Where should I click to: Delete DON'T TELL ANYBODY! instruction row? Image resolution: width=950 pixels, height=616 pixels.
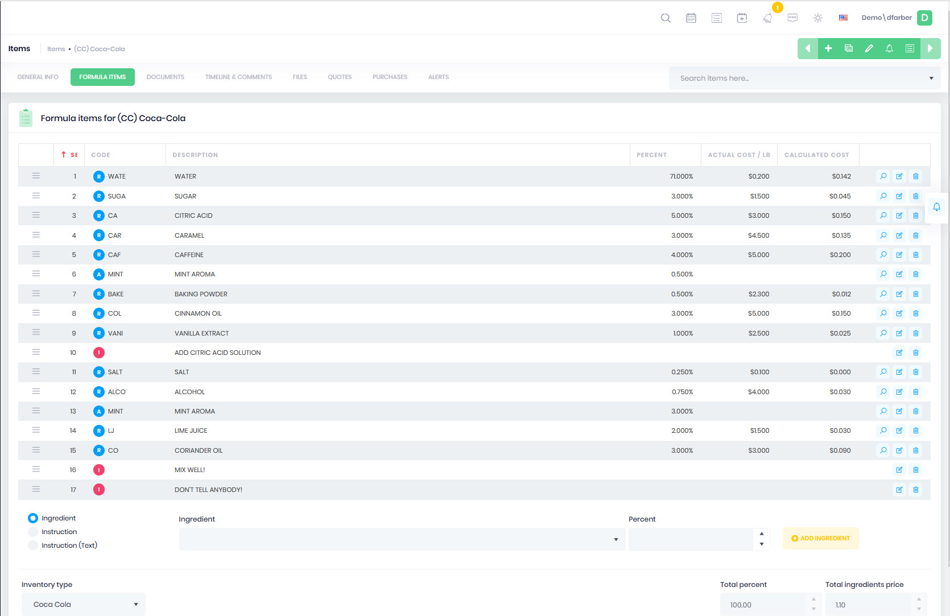pos(916,490)
